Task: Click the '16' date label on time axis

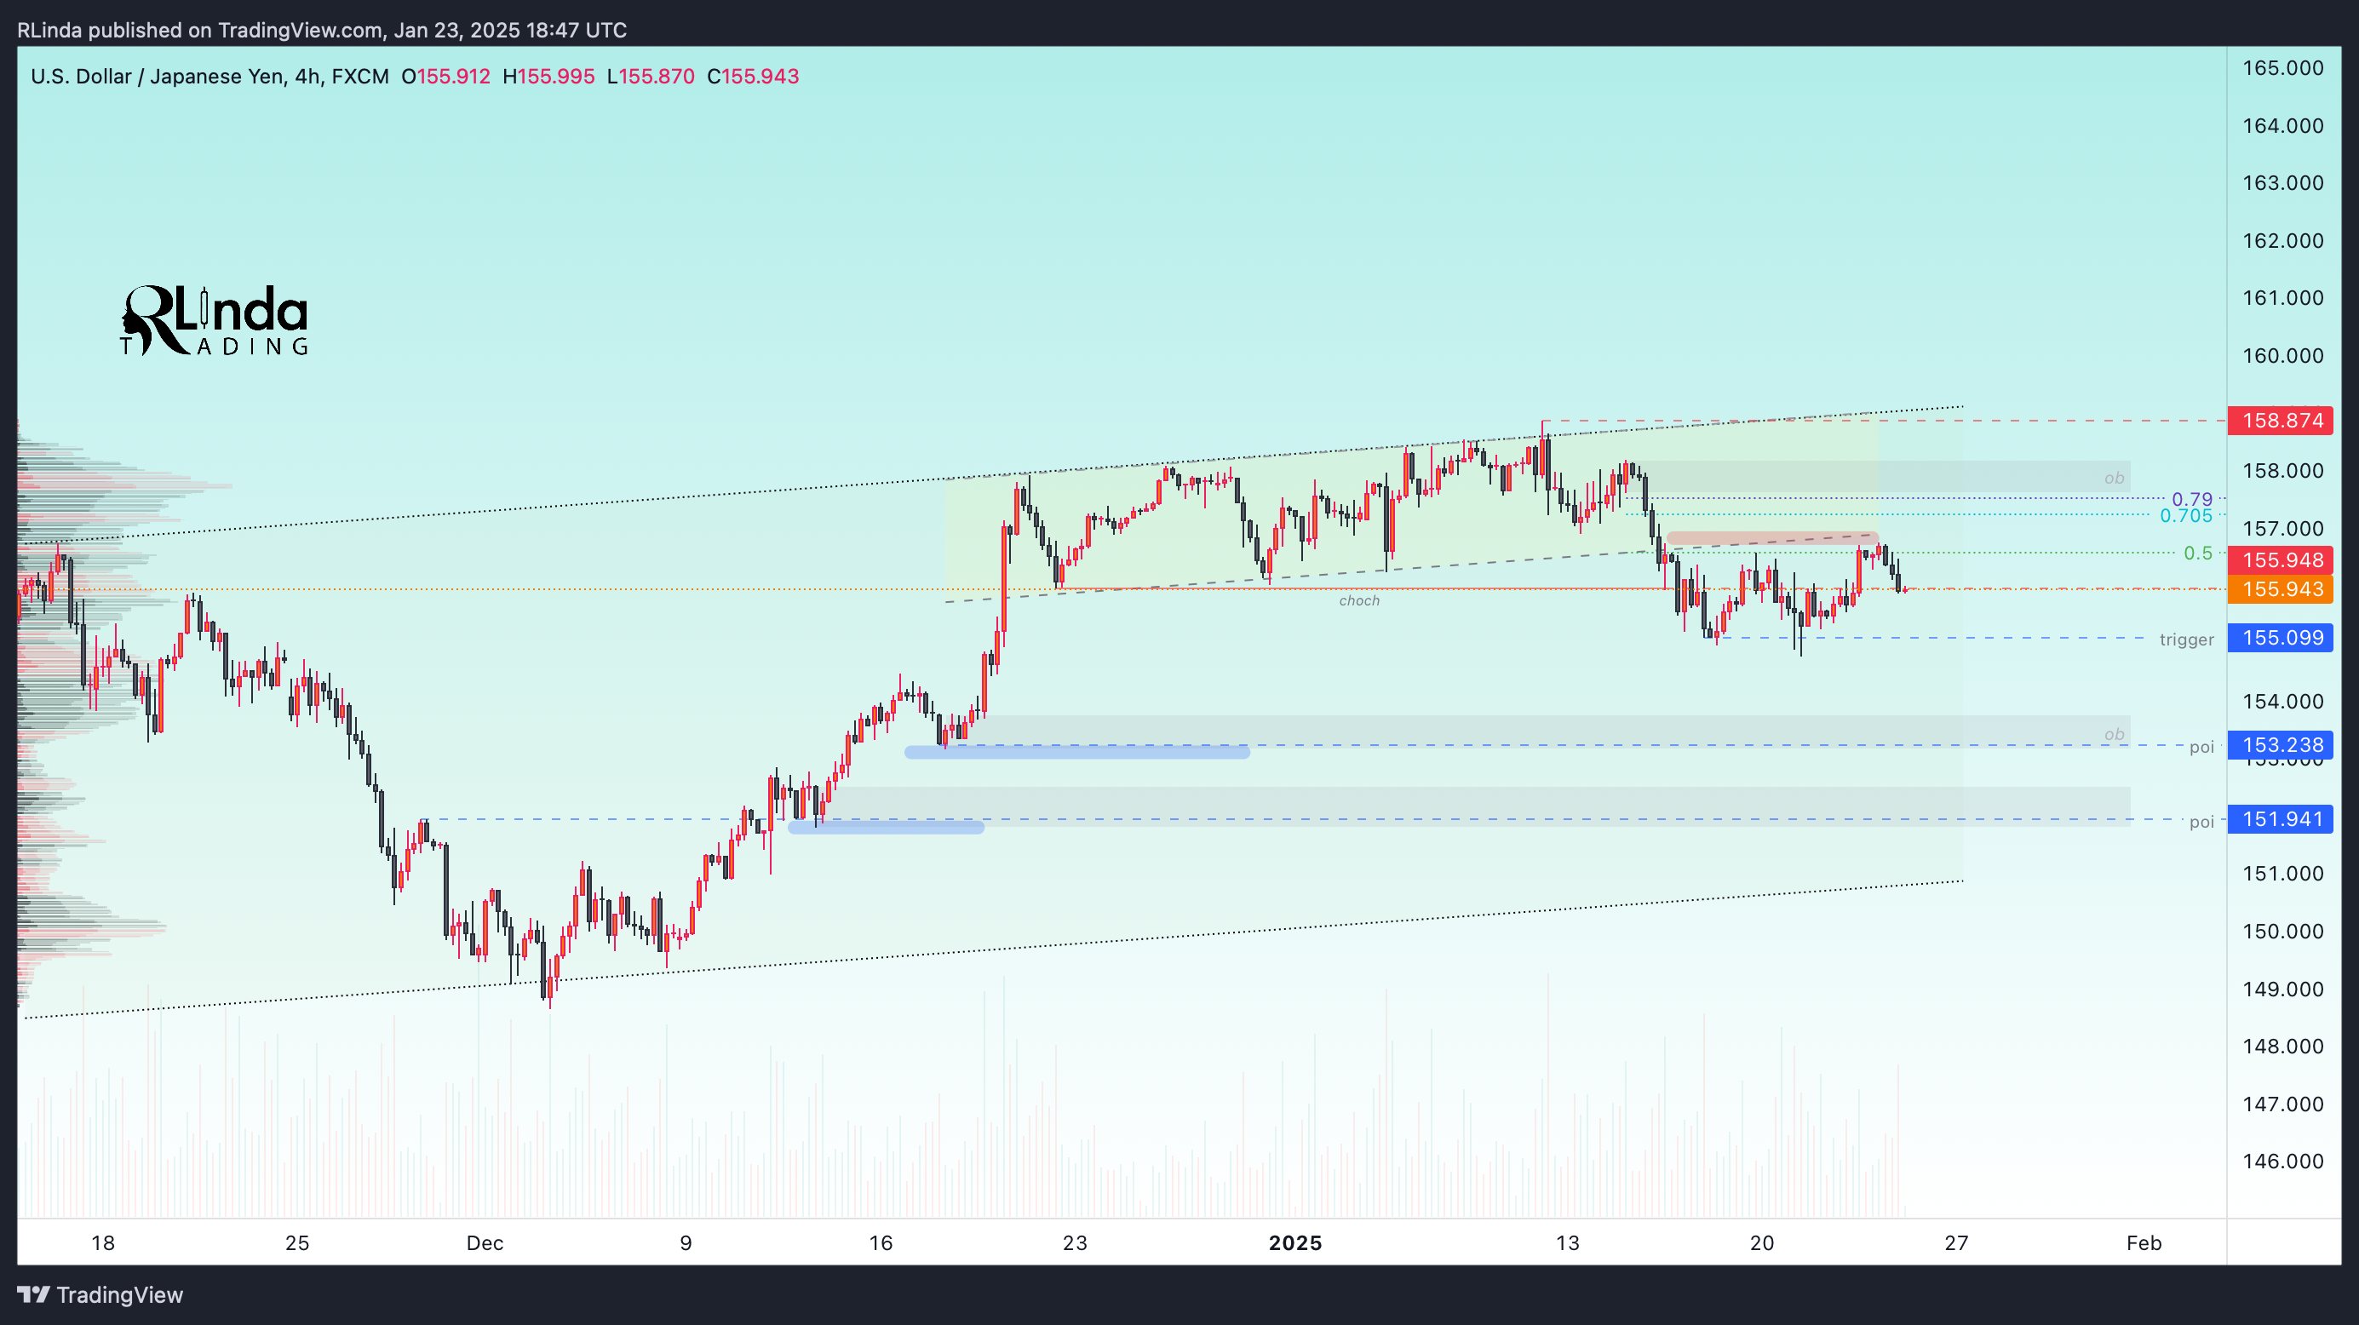Action: [880, 1242]
